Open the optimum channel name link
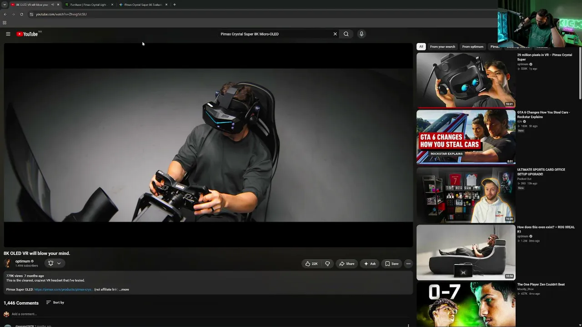The image size is (582, 327). pyautogui.click(x=23, y=261)
